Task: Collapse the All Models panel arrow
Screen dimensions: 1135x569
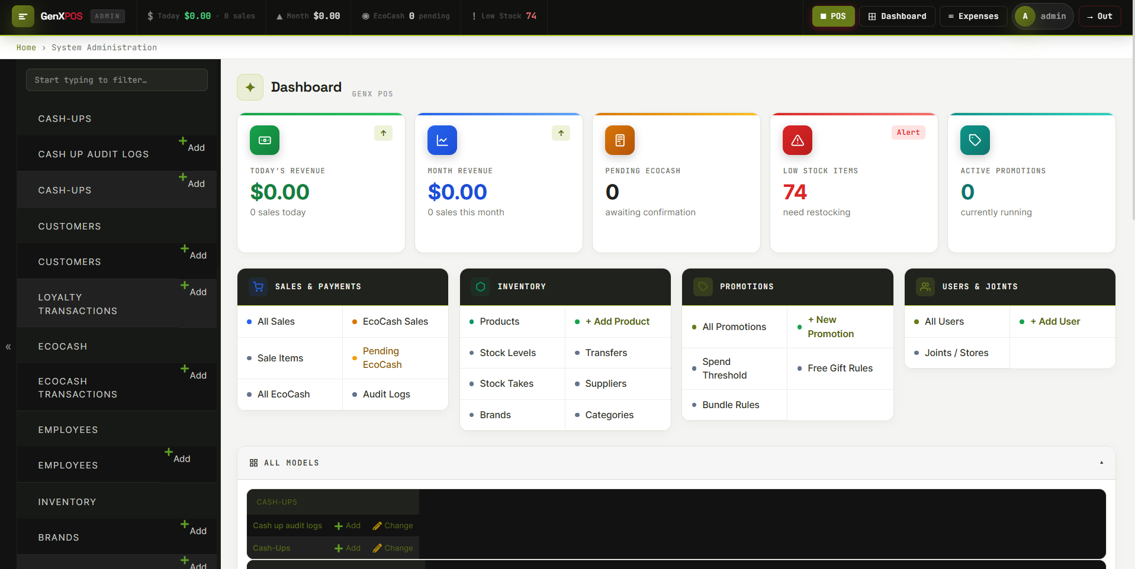Action: coord(1101,463)
